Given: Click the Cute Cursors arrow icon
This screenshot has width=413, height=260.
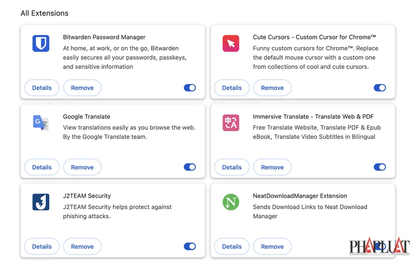Looking at the screenshot, I should [x=231, y=43].
